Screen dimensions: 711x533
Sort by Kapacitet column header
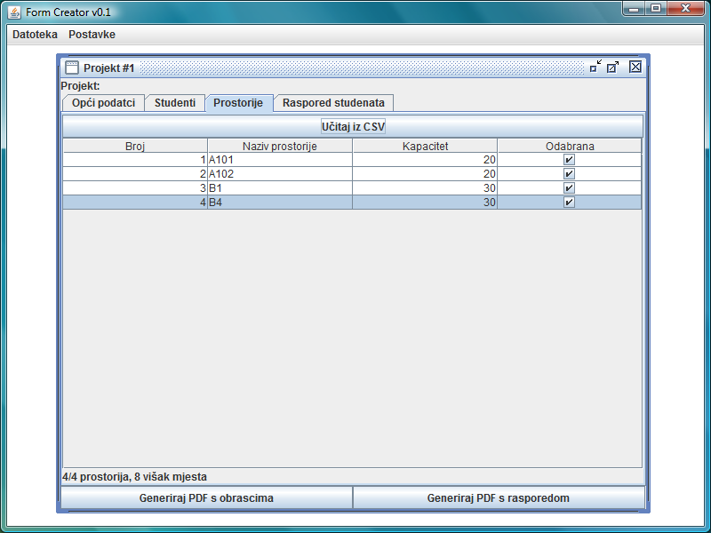[425, 146]
